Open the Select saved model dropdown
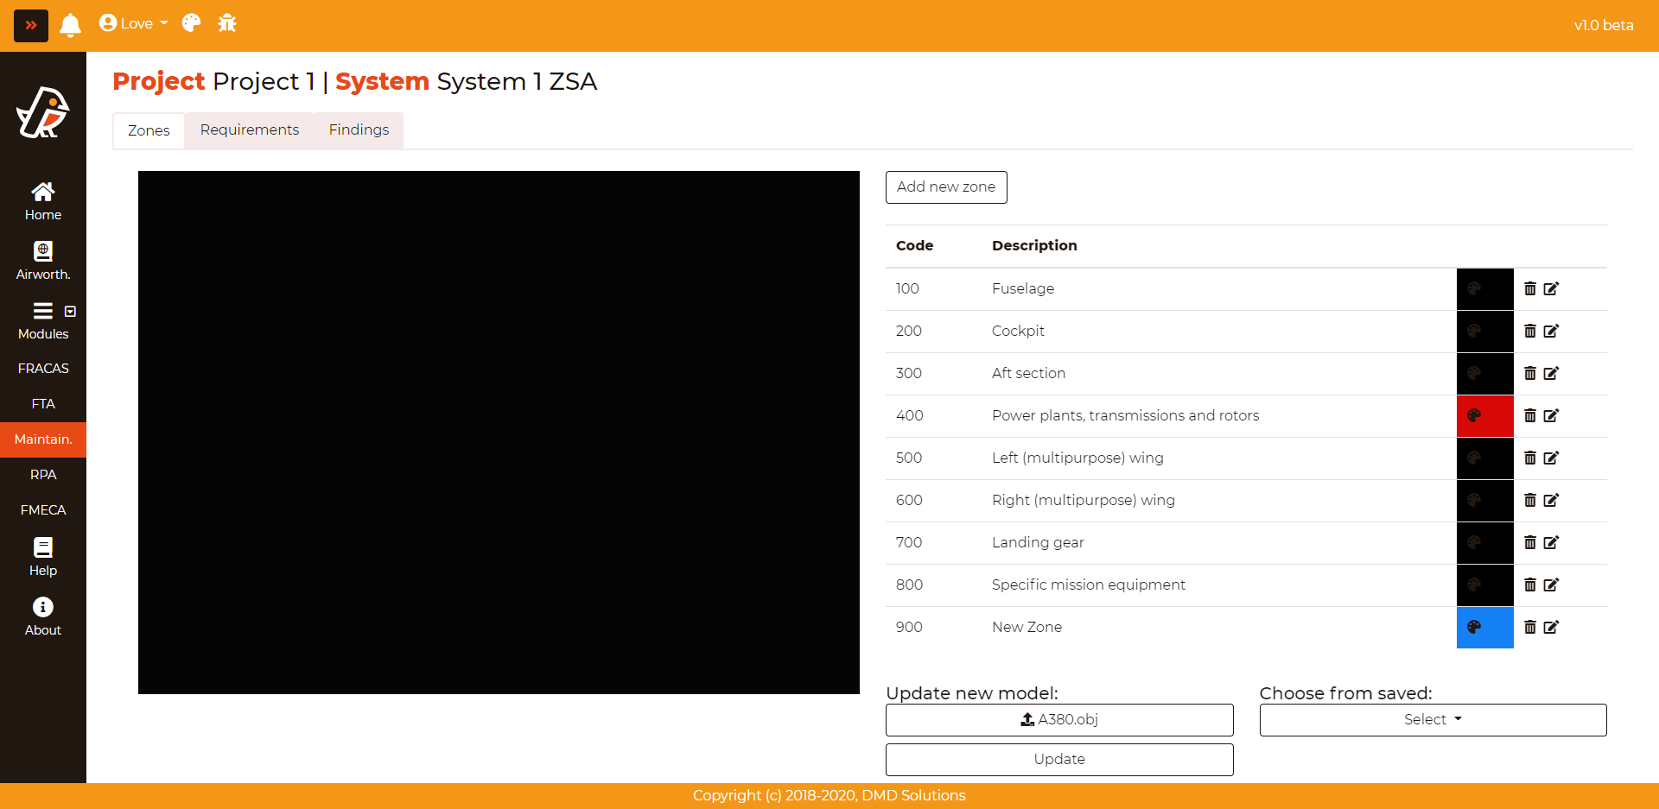This screenshot has width=1659, height=809. (1433, 719)
